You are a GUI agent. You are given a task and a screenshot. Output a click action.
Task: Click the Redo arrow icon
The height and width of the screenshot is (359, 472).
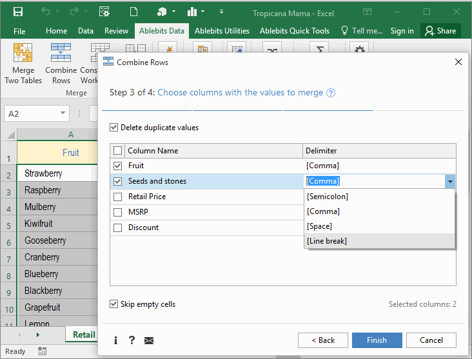(x=74, y=12)
